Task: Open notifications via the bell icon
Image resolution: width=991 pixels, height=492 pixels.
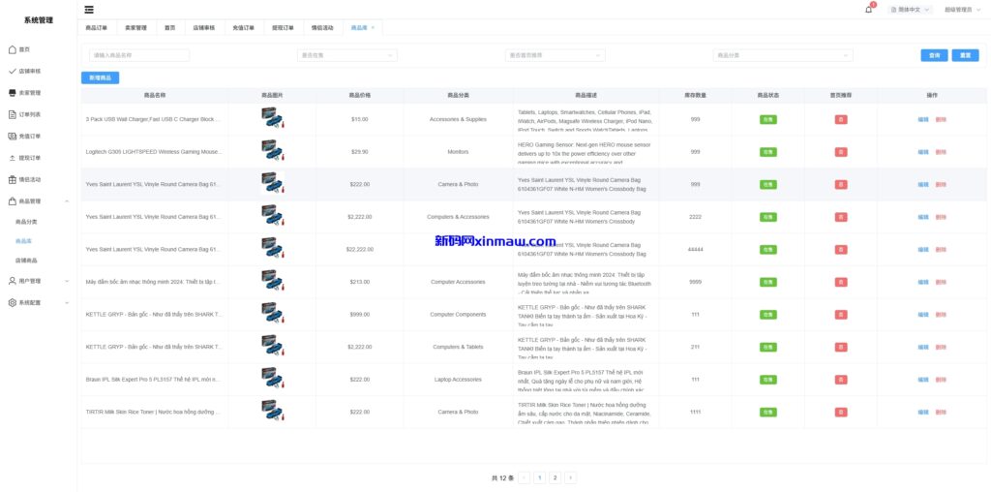Action: click(x=868, y=10)
